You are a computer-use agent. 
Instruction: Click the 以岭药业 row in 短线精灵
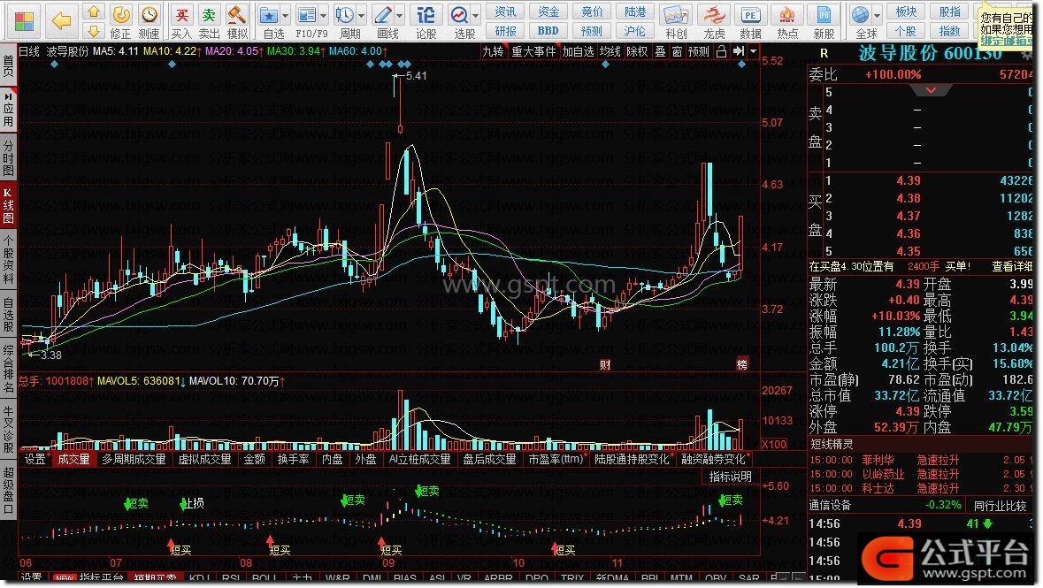921,474
